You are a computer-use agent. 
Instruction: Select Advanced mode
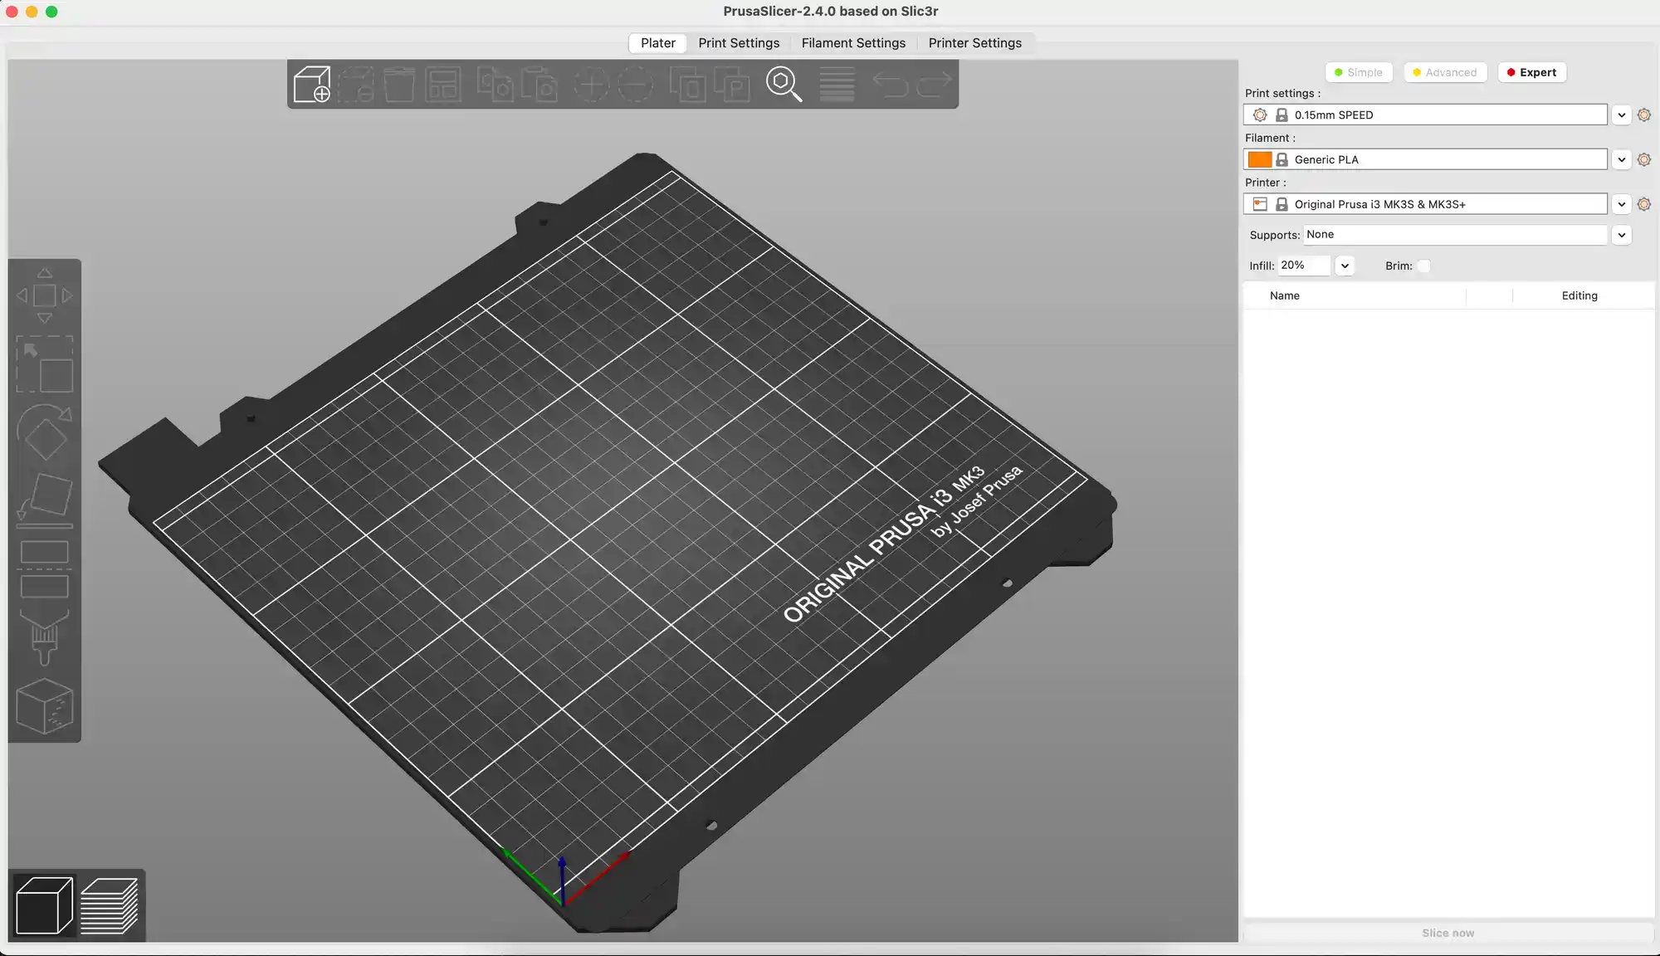click(x=1445, y=72)
